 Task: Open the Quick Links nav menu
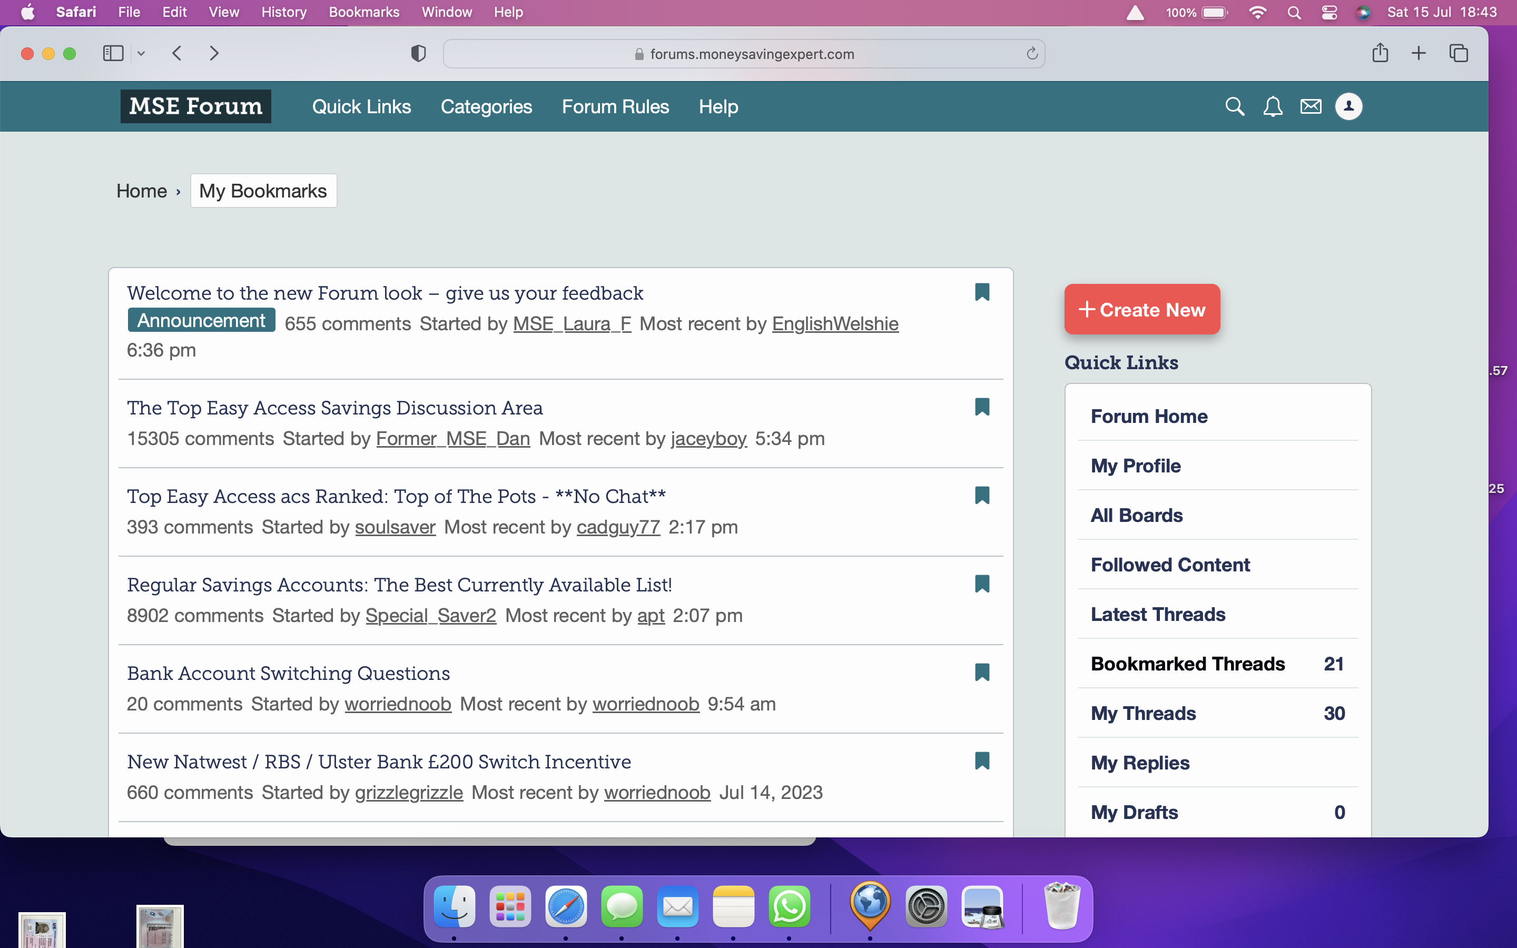tap(361, 106)
